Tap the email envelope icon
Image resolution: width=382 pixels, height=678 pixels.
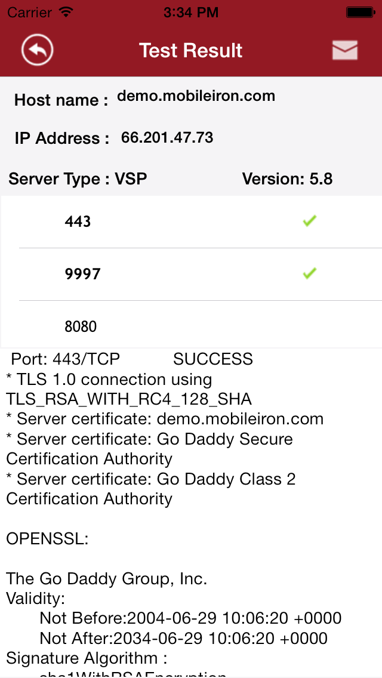pos(345,50)
